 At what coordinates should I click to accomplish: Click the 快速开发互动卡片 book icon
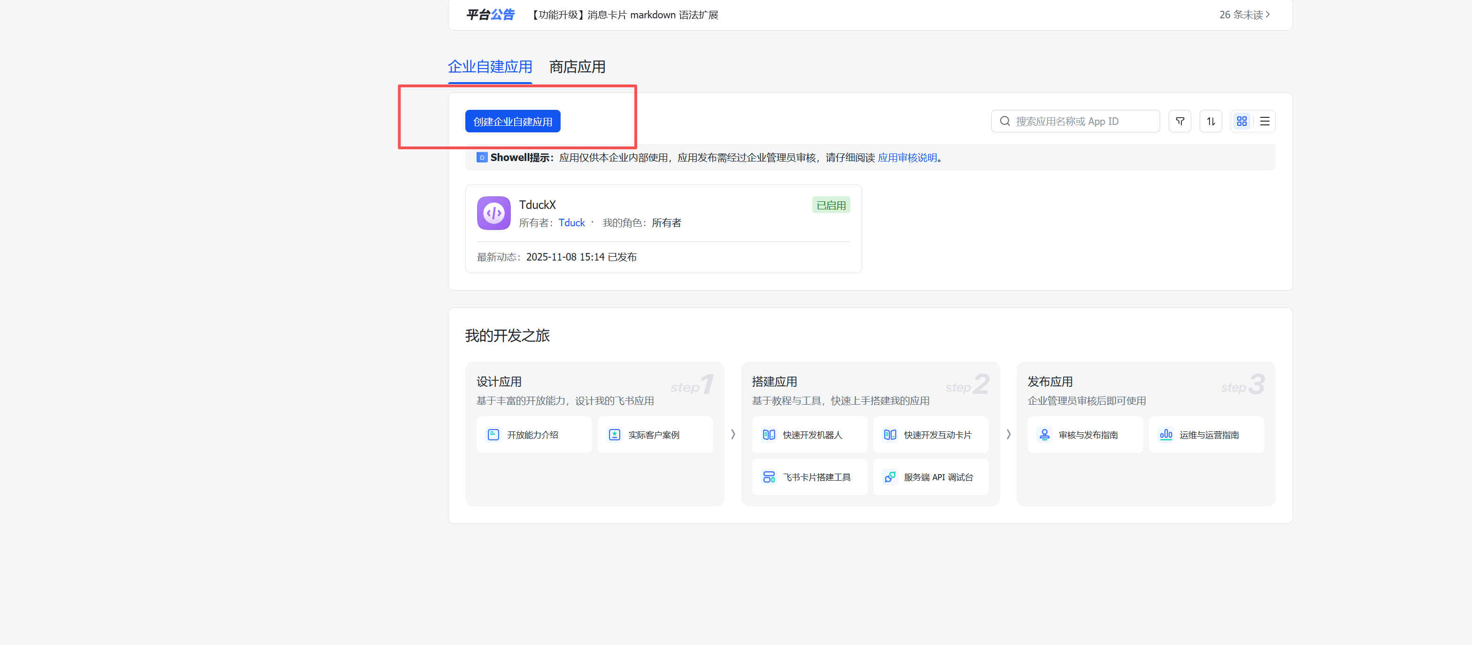(x=890, y=435)
